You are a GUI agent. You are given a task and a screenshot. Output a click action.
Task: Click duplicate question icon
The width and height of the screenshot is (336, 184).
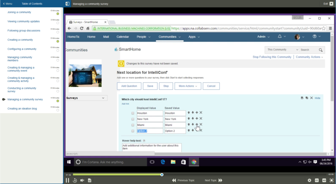point(307,98)
